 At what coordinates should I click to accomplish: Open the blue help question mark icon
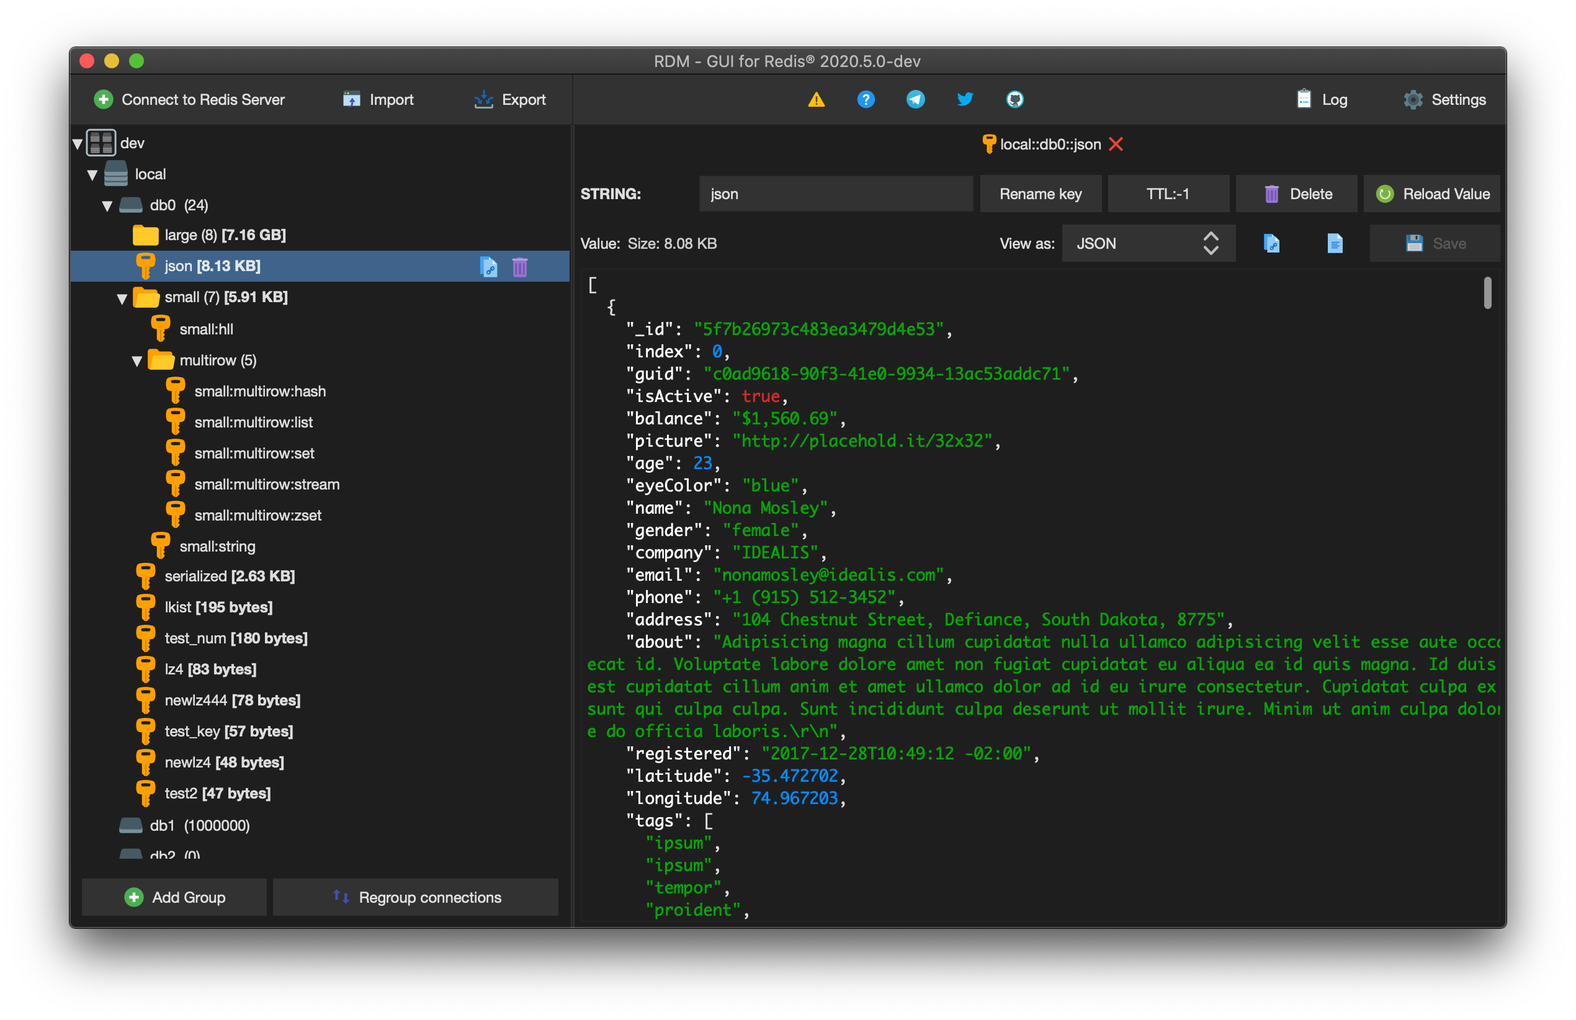(x=866, y=99)
